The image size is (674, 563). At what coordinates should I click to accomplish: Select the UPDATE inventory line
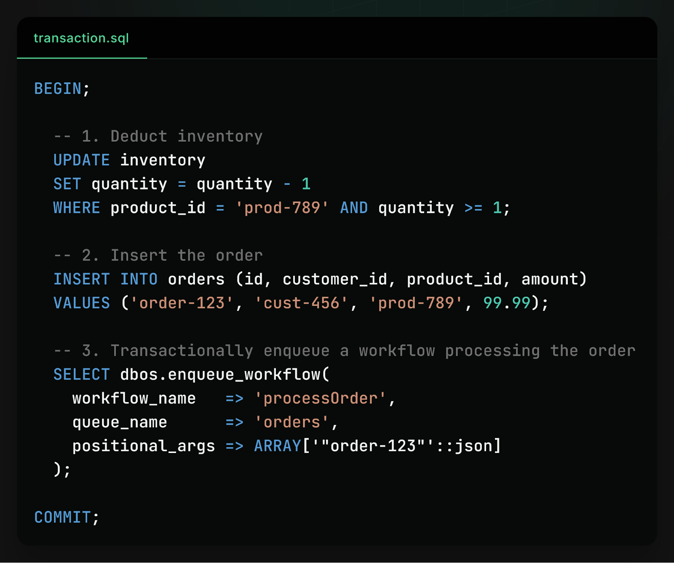click(x=128, y=160)
